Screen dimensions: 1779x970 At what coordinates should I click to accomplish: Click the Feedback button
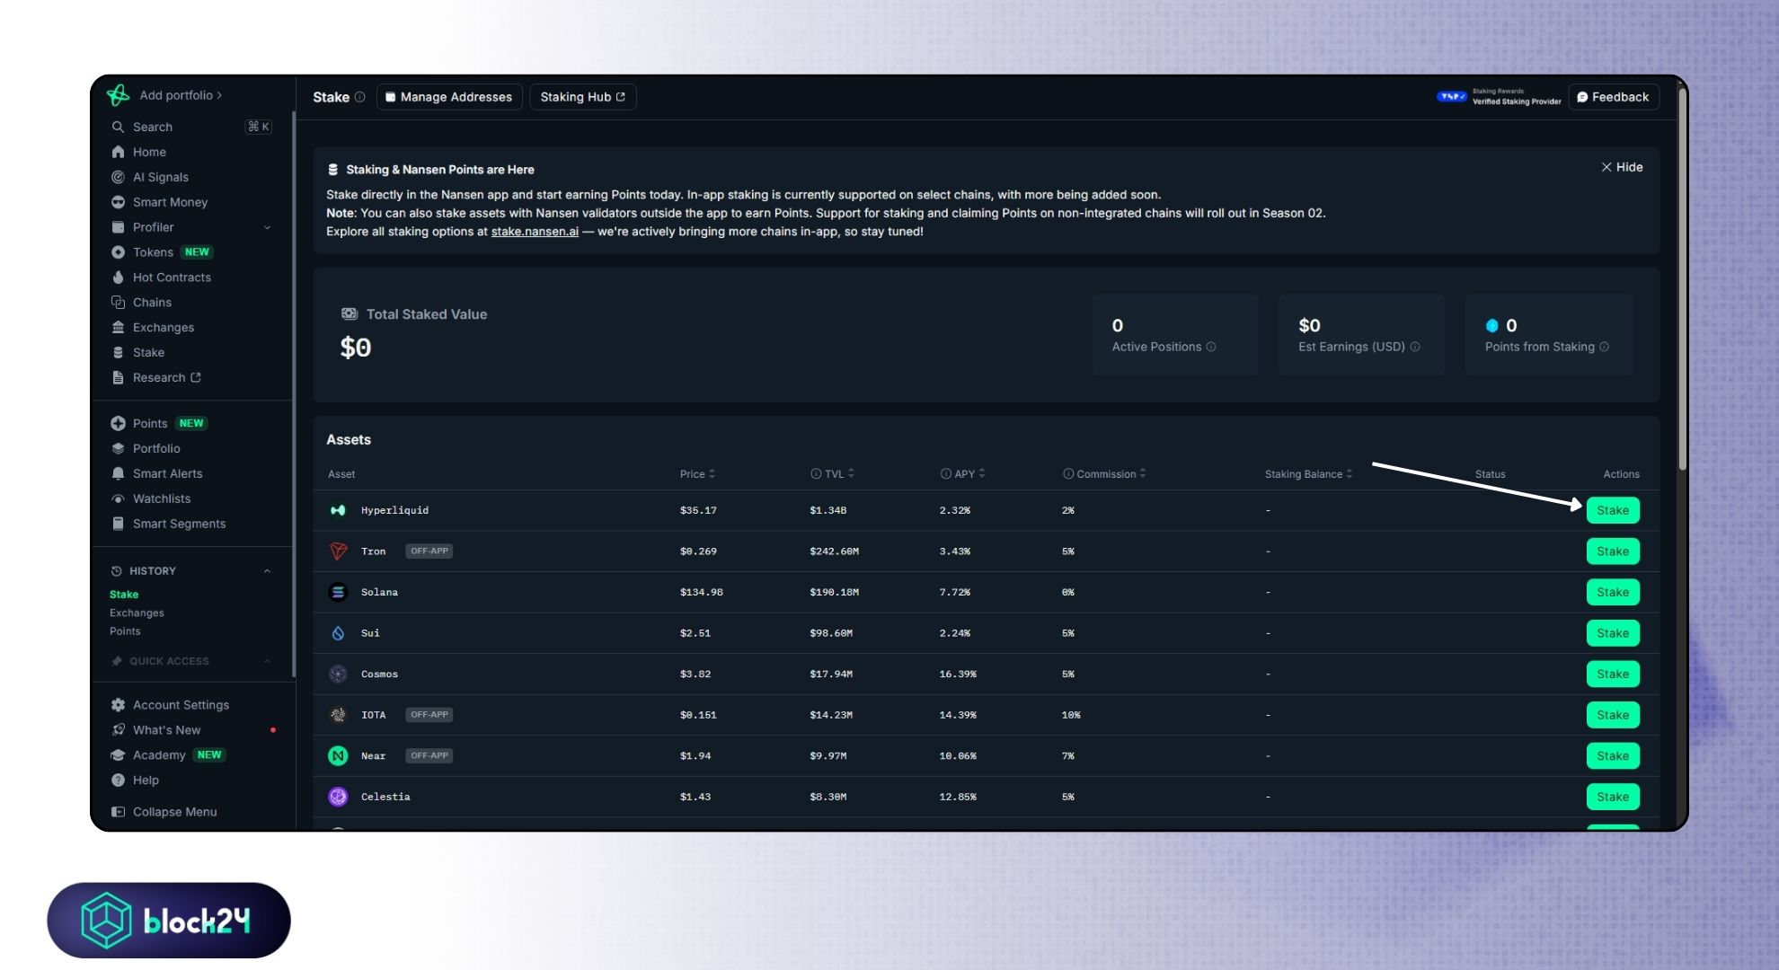pyautogui.click(x=1614, y=97)
